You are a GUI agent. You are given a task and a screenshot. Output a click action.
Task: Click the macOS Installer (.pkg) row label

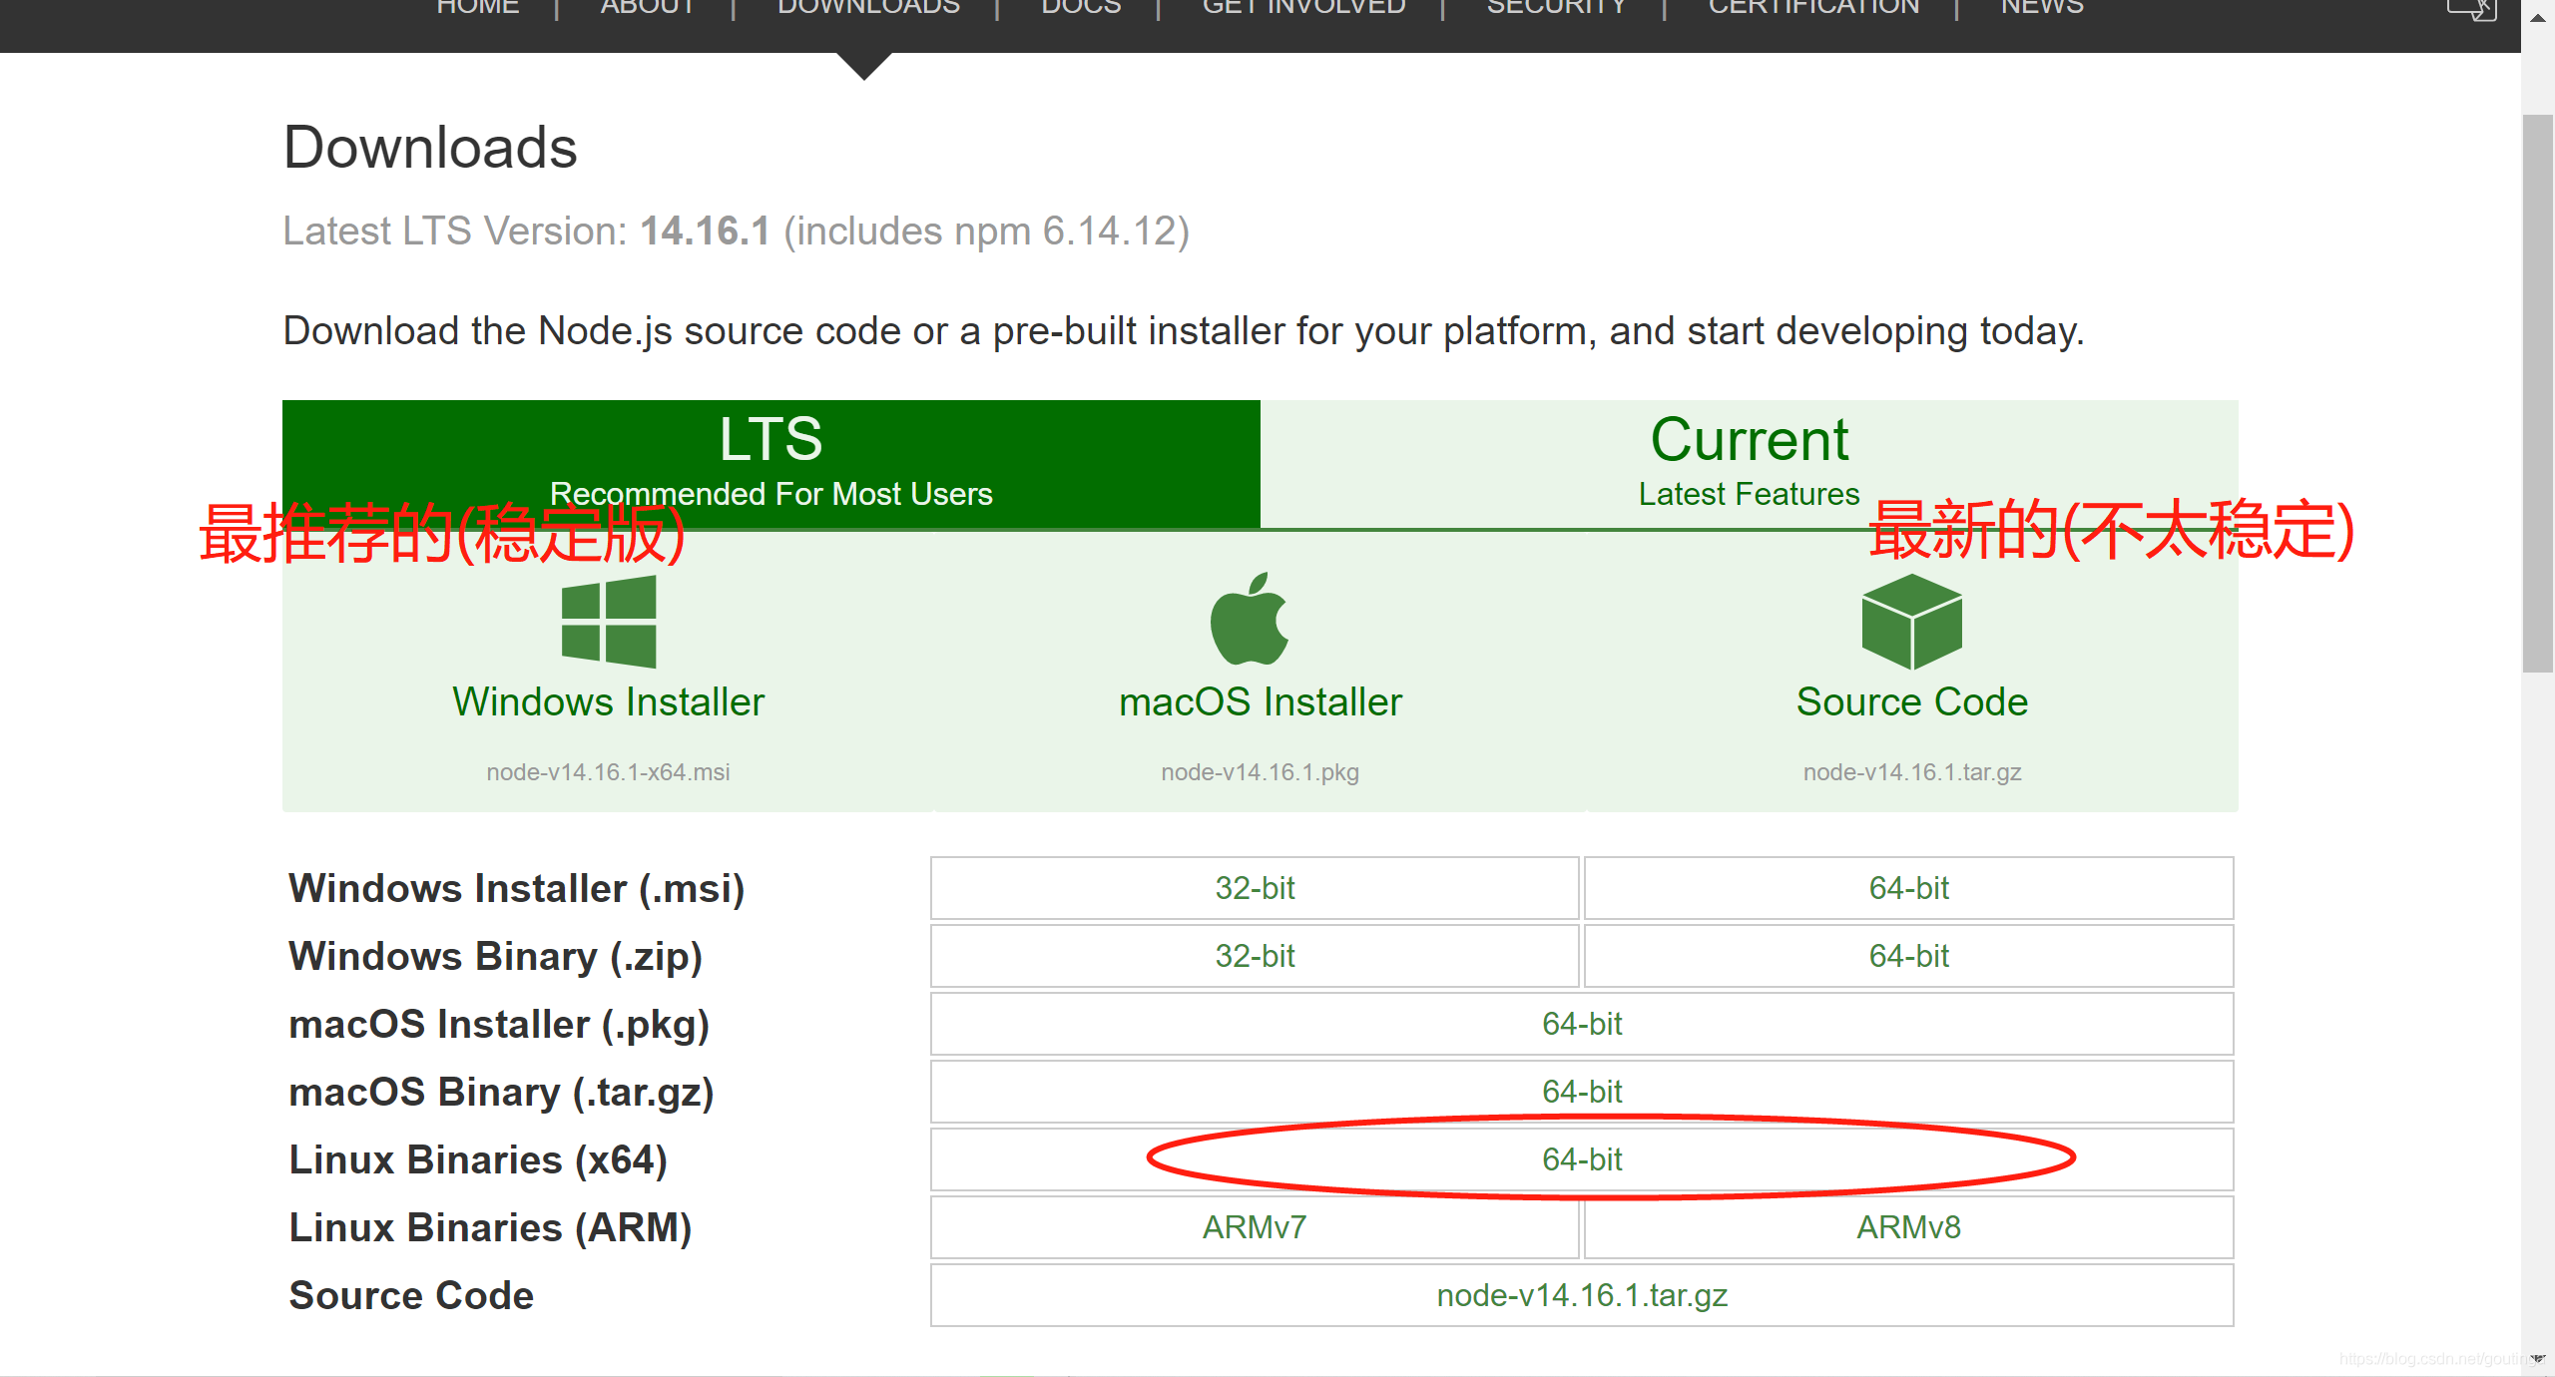click(499, 1024)
